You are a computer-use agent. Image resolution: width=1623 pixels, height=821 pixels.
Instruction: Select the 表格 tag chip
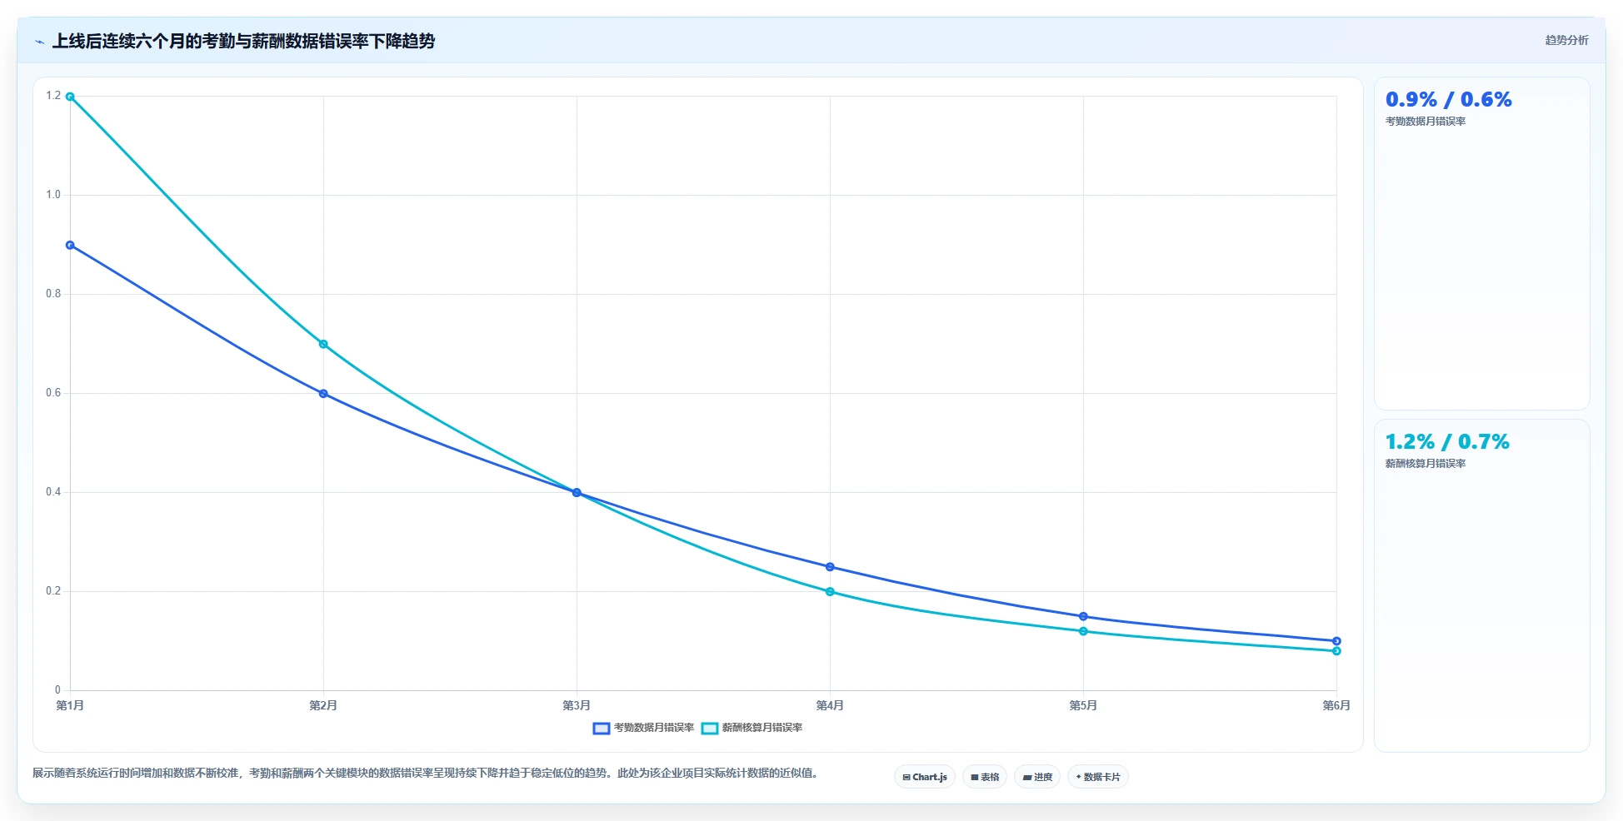(x=985, y=777)
